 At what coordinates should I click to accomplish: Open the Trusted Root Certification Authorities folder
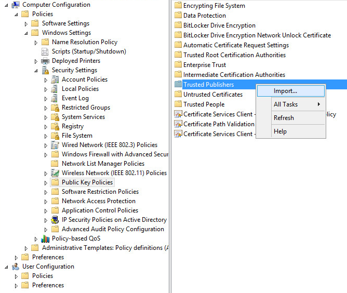click(x=234, y=55)
